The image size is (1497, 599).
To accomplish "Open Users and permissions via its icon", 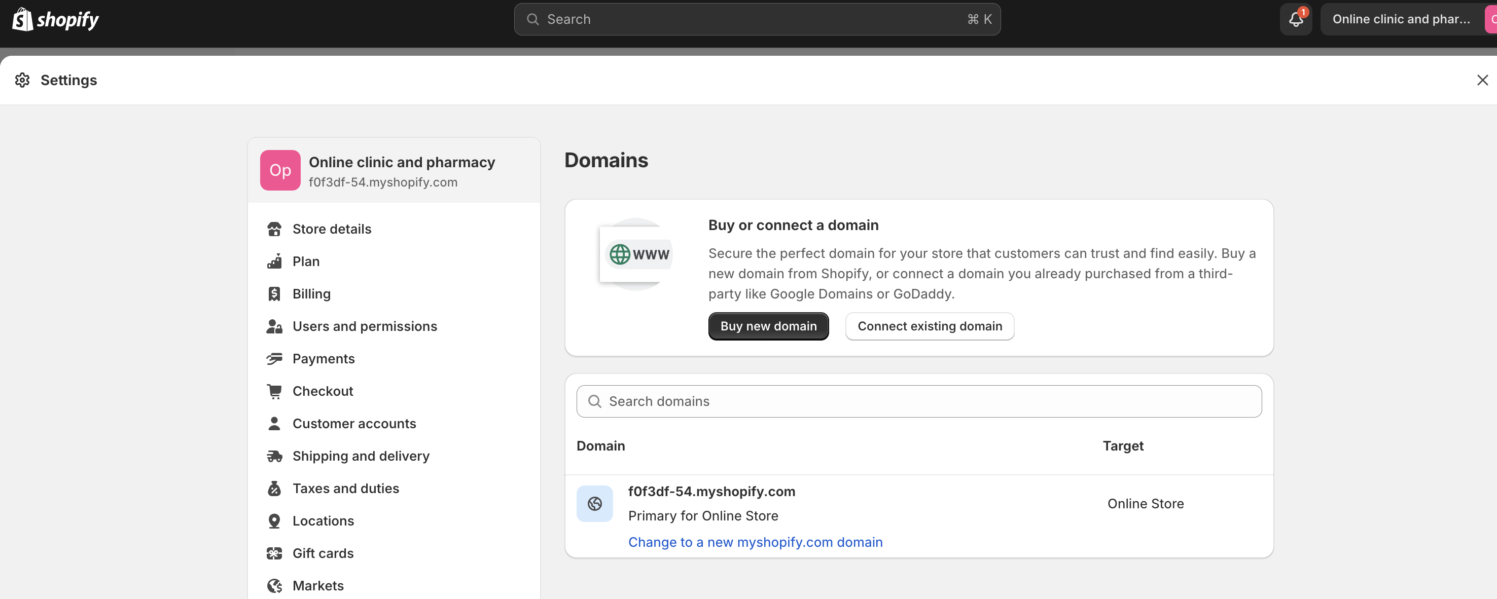I will tap(274, 326).
